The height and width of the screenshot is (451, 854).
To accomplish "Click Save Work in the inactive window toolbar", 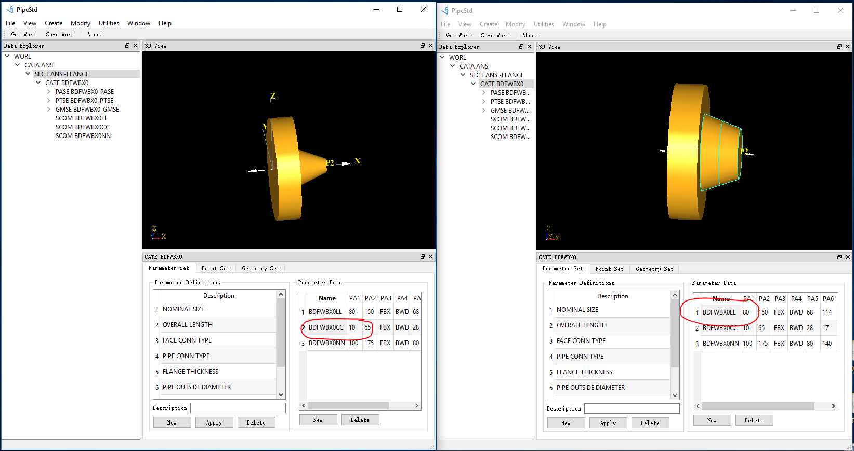I will [495, 35].
